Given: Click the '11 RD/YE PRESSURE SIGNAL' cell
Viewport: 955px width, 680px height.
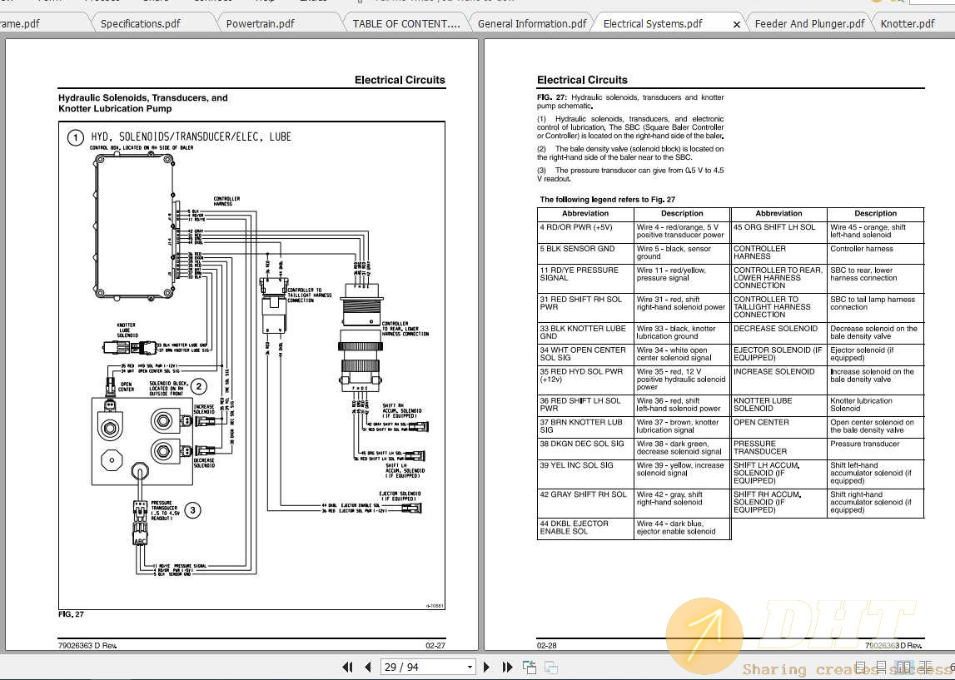Looking at the screenshot, I should [585, 278].
